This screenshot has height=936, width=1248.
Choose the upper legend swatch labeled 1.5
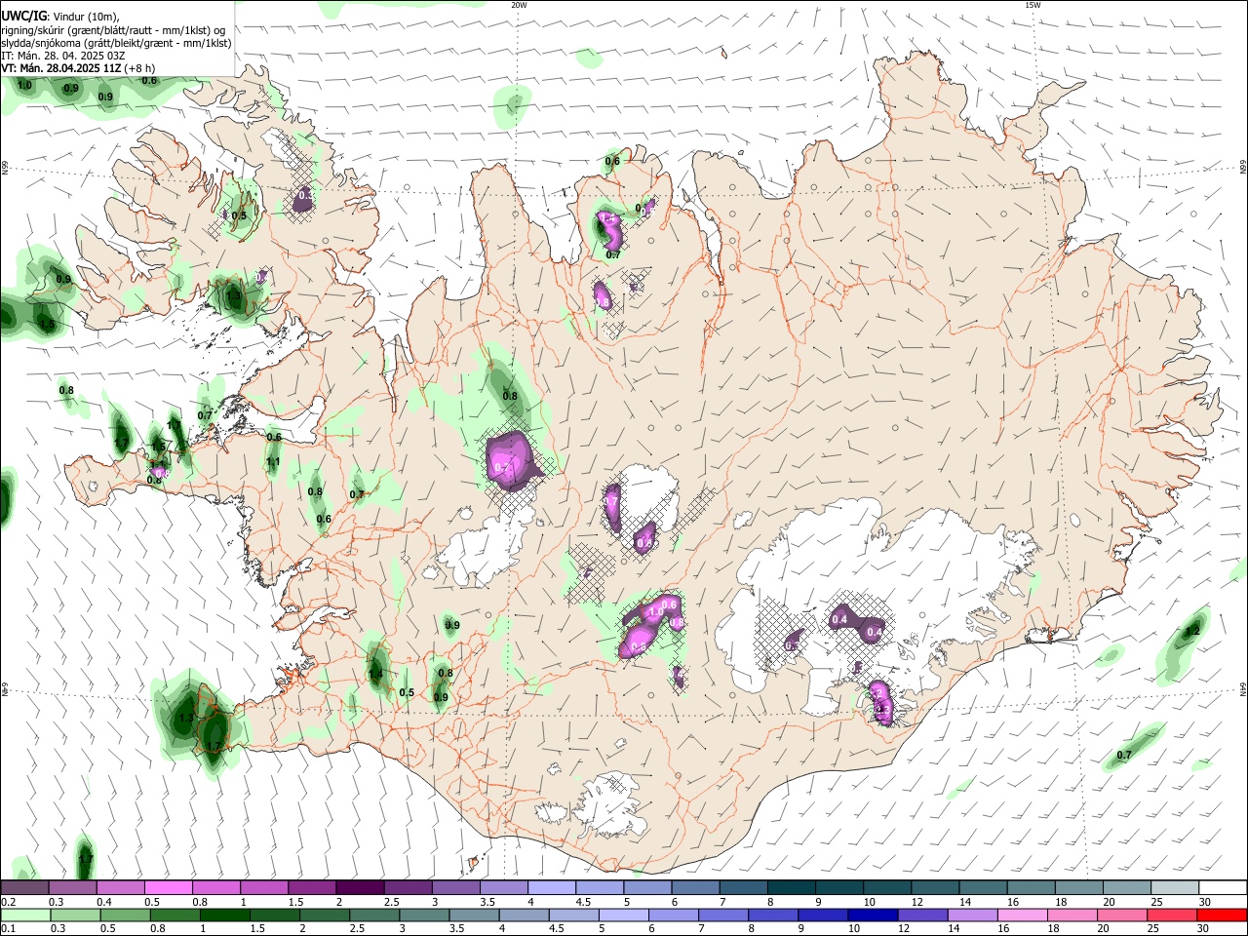pyautogui.click(x=312, y=888)
